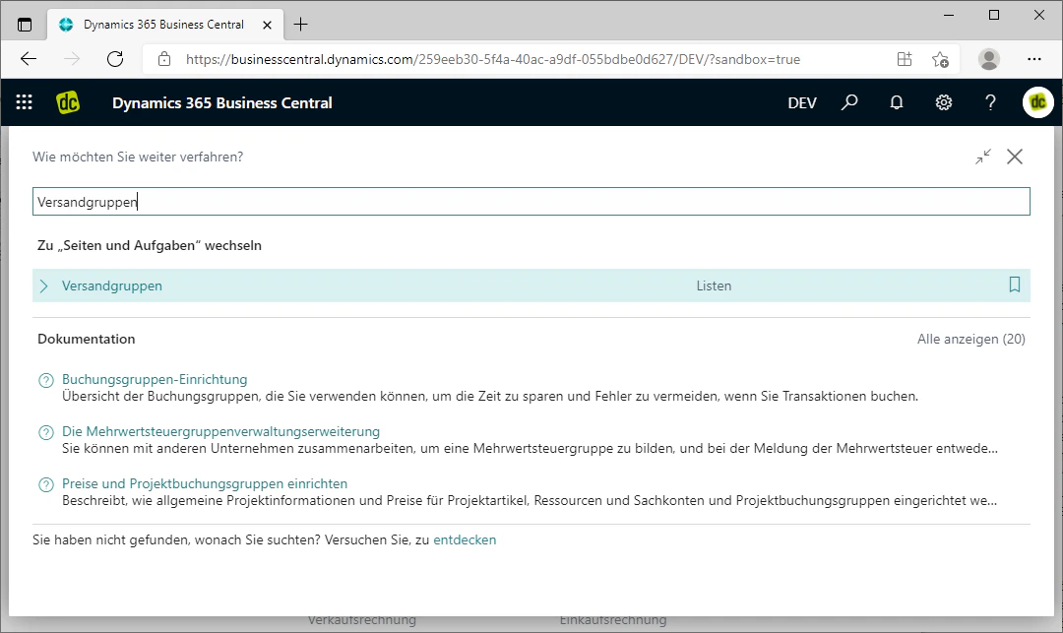Open the notifications bell

[x=897, y=102]
